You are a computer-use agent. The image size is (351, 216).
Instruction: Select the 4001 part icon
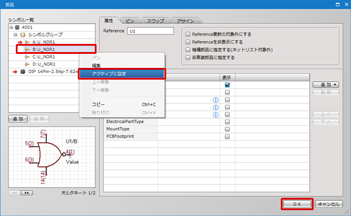pyautogui.click(x=17, y=28)
